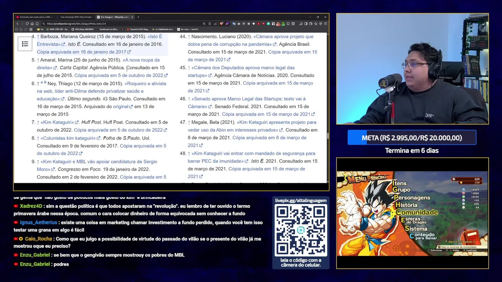The height and width of the screenshot is (282, 502).
Task: Bookmark this page with the bookmark icon
Action: click(x=37, y=23)
